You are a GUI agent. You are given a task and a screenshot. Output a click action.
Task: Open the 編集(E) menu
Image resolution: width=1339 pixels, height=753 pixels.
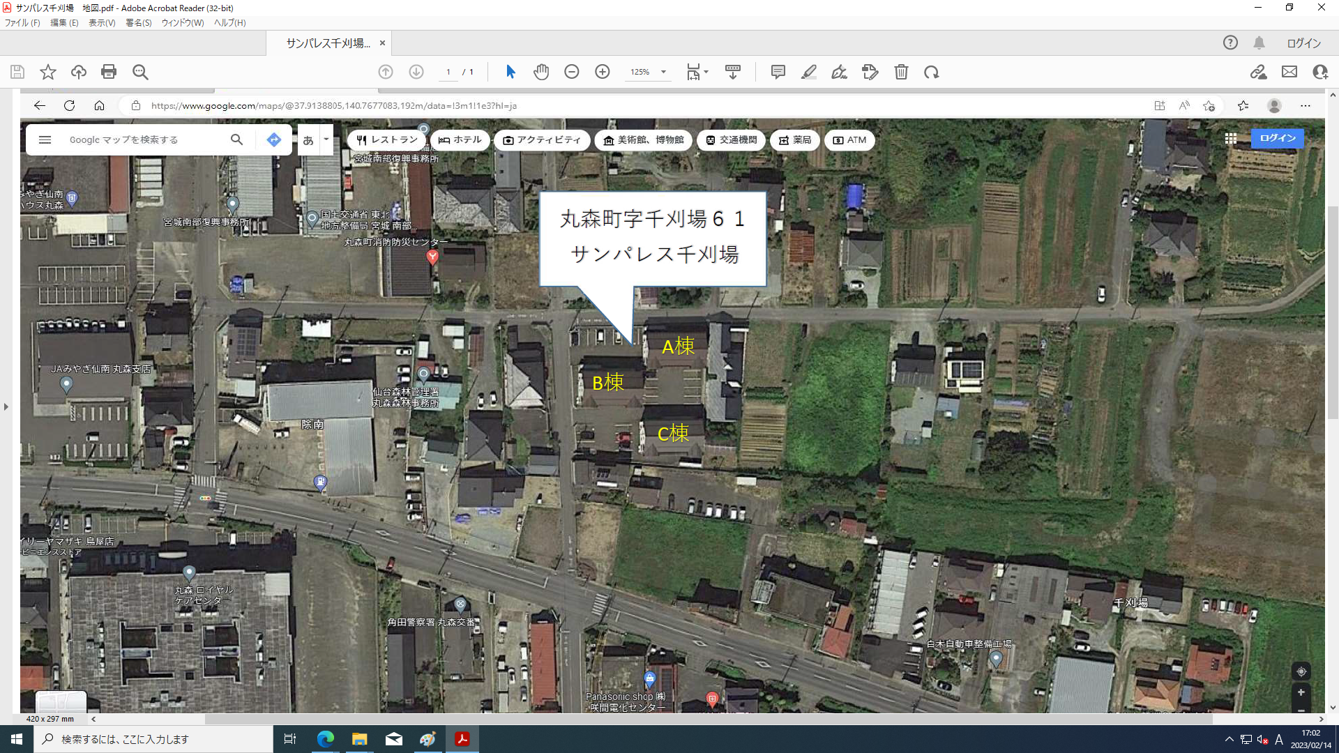[x=64, y=23]
